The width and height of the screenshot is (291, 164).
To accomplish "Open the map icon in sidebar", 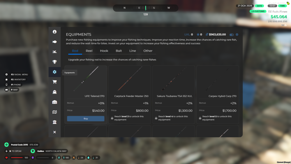I will [54, 112].
